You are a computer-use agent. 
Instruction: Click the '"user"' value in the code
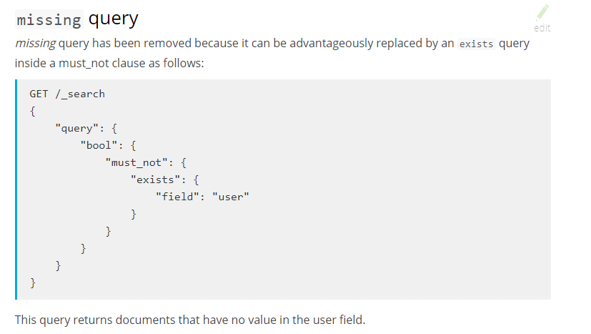(x=231, y=197)
